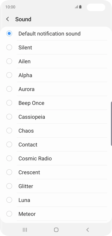
Task: Tap the signal strength icon
Action: point(76,7)
